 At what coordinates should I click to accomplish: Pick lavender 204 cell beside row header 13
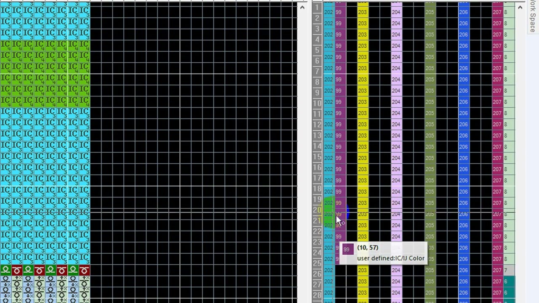pos(396,136)
